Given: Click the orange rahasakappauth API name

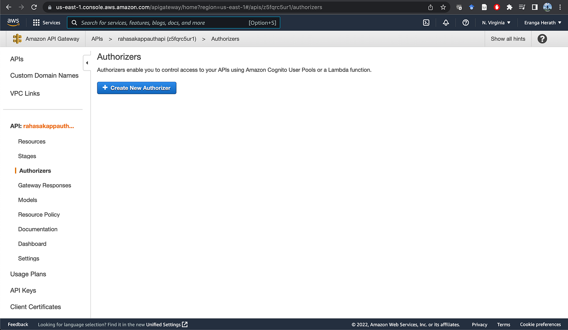Looking at the screenshot, I should tap(49, 126).
